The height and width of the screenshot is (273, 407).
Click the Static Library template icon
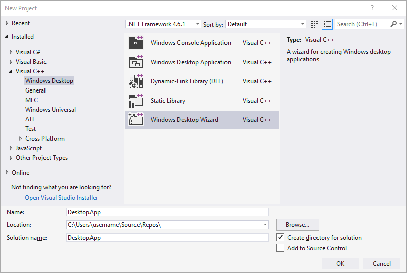[137, 101]
